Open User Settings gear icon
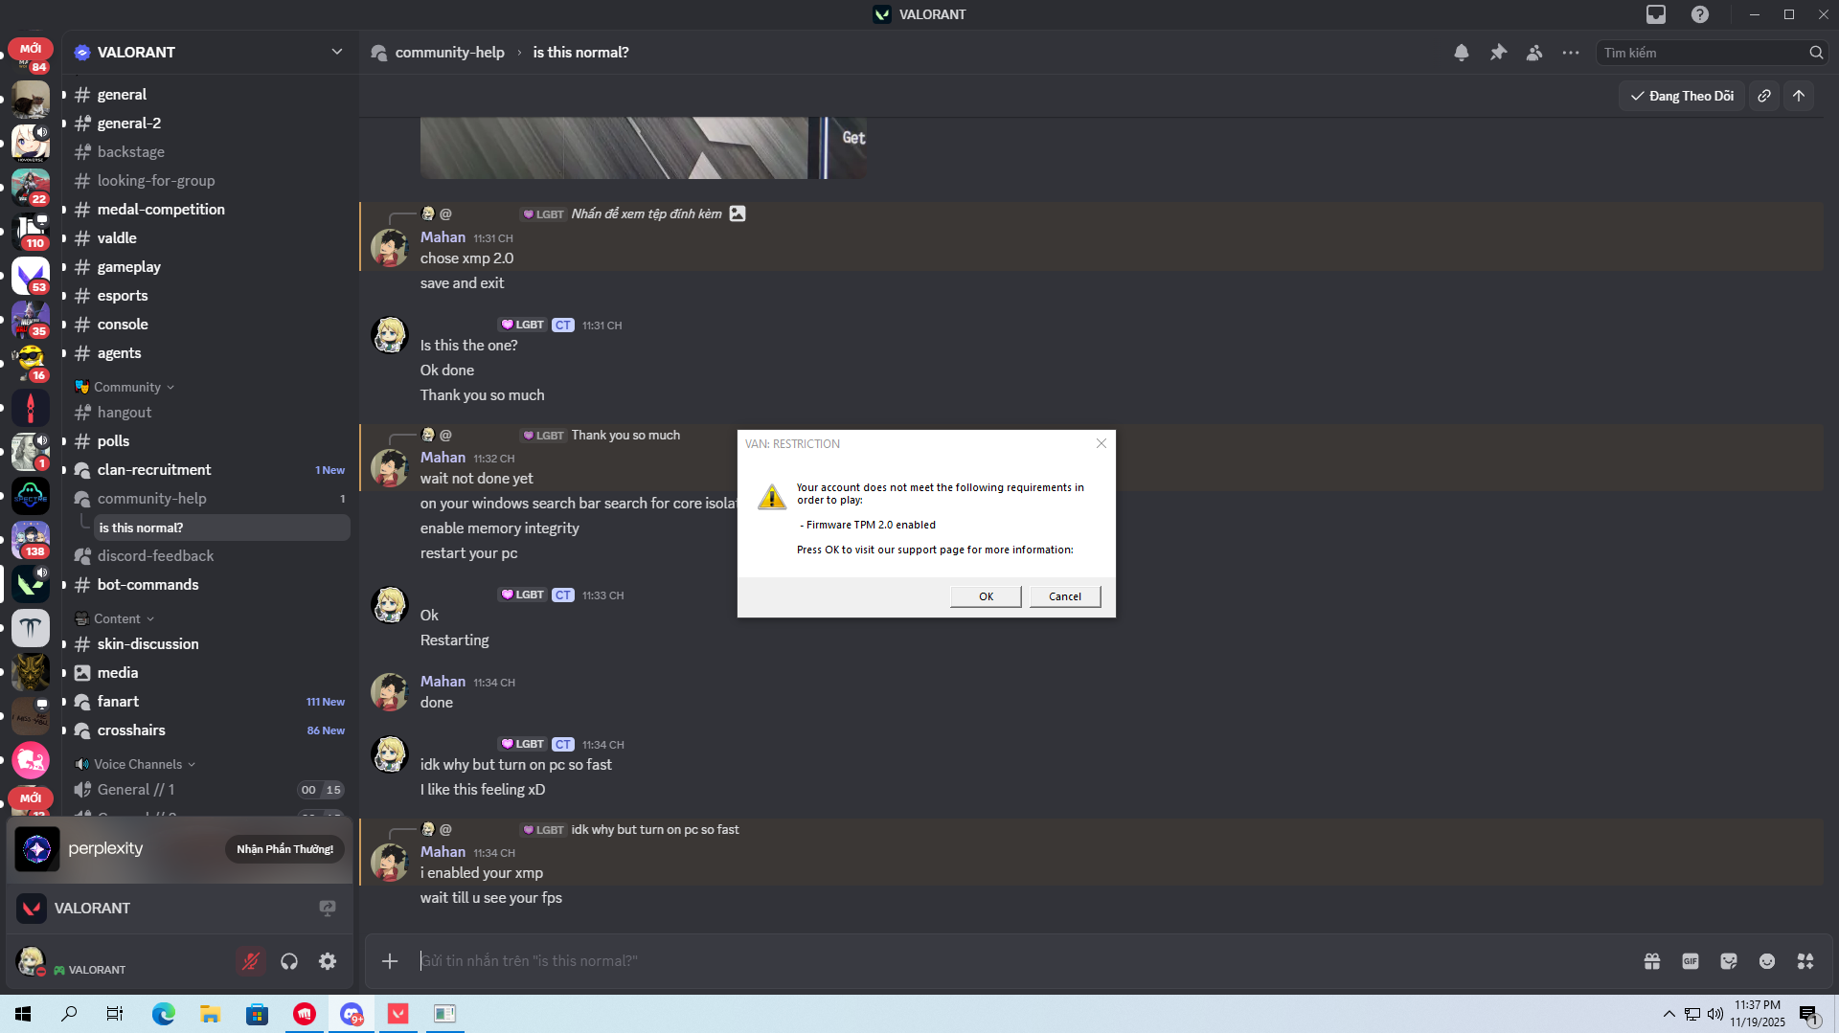The width and height of the screenshot is (1839, 1033). click(328, 961)
